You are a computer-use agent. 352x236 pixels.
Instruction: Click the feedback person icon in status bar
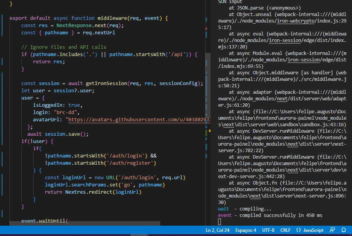click(331, 230)
